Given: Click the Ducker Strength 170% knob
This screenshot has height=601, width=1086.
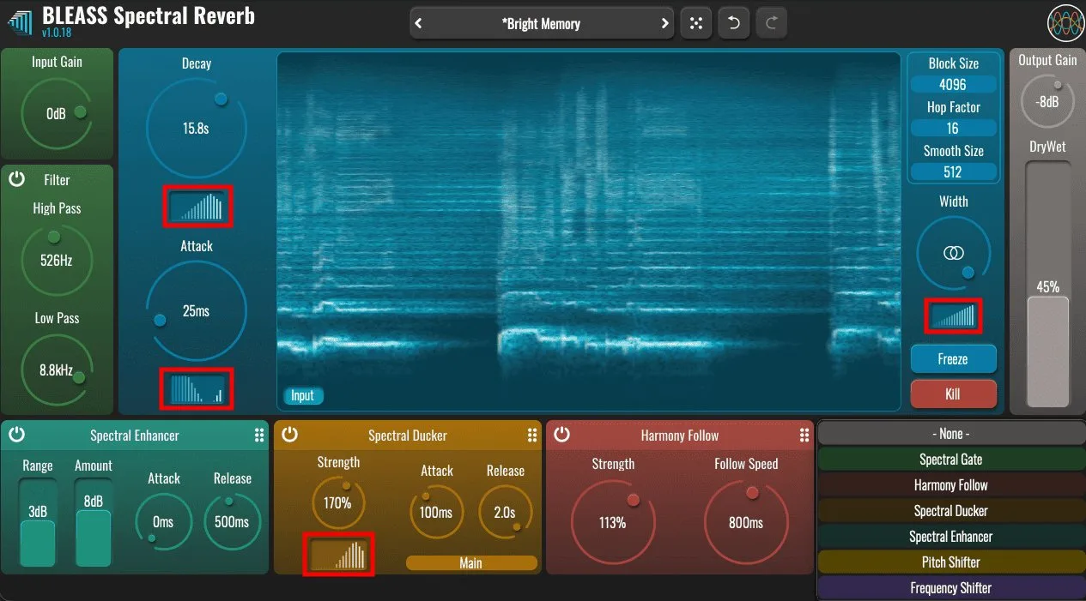Looking at the screenshot, I should 337,503.
